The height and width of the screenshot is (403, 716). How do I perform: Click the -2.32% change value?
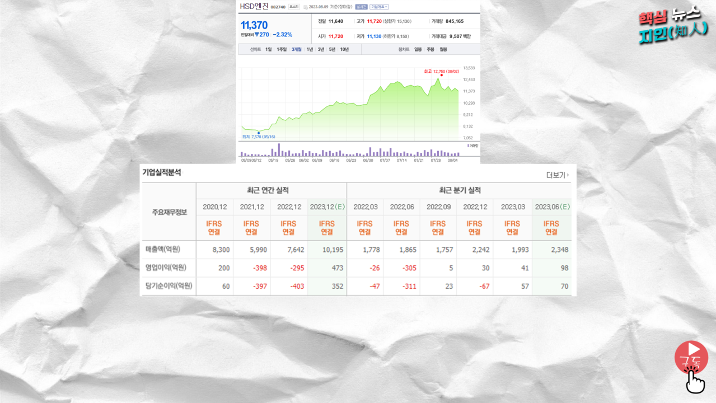pos(283,34)
